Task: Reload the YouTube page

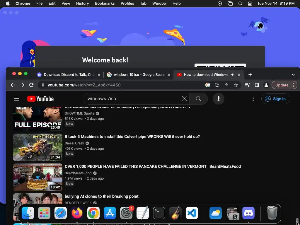Action: pos(31,85)
